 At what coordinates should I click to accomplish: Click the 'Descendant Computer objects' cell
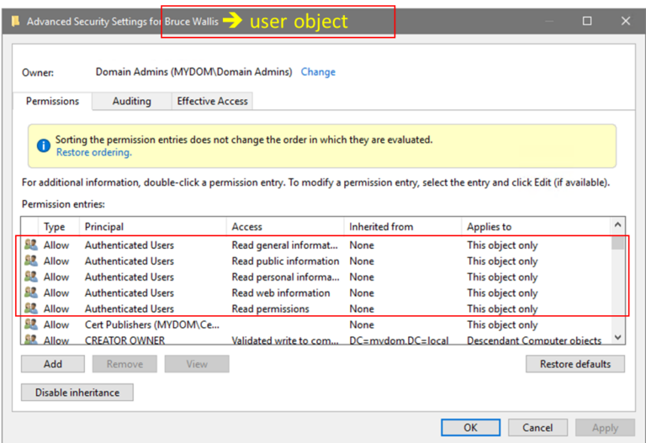click(534, 340)
